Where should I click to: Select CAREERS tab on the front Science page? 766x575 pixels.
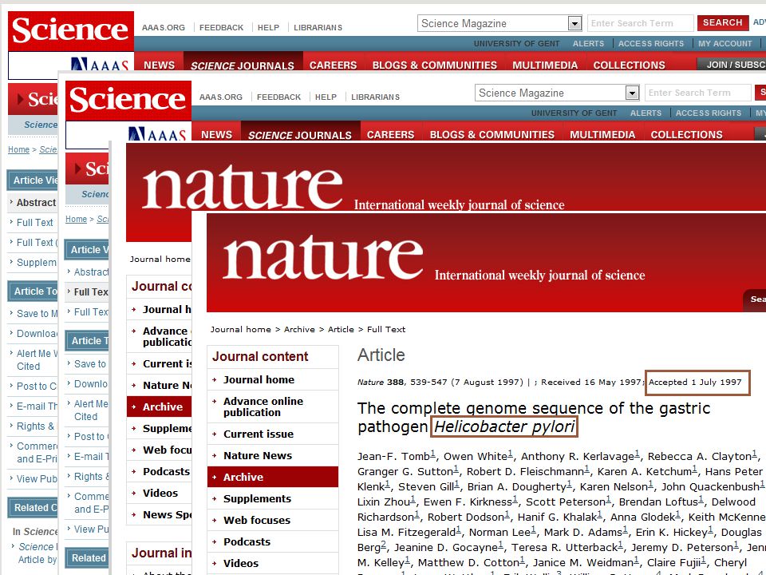click(390, 134)
